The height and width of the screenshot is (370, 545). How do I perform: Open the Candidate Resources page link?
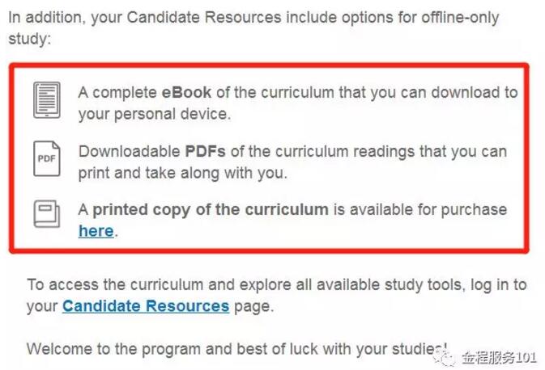[x=146, y=306]
